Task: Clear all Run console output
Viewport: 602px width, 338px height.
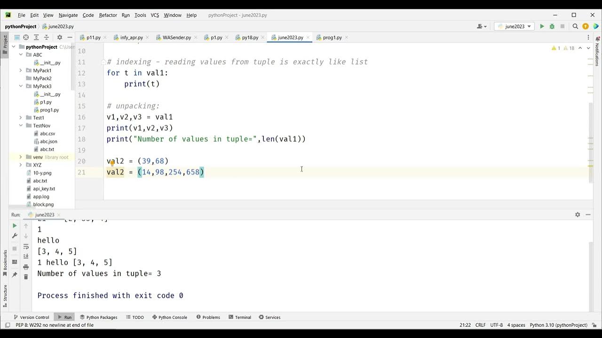Action: [26, 277]
